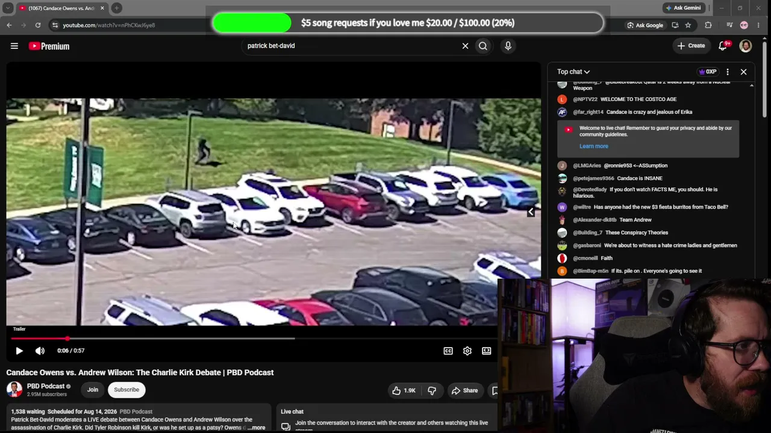Focus the YouTube search box
The image size is (771, 433).
click(352, 46)
